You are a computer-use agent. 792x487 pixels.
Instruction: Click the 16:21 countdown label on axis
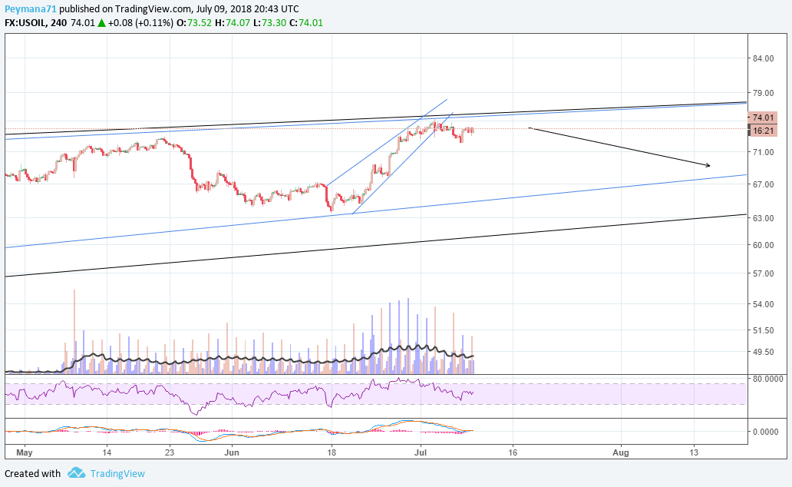point(763,131)
